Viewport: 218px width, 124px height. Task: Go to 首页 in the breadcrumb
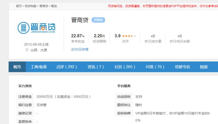pyautogui.click(x=19, y=6)
